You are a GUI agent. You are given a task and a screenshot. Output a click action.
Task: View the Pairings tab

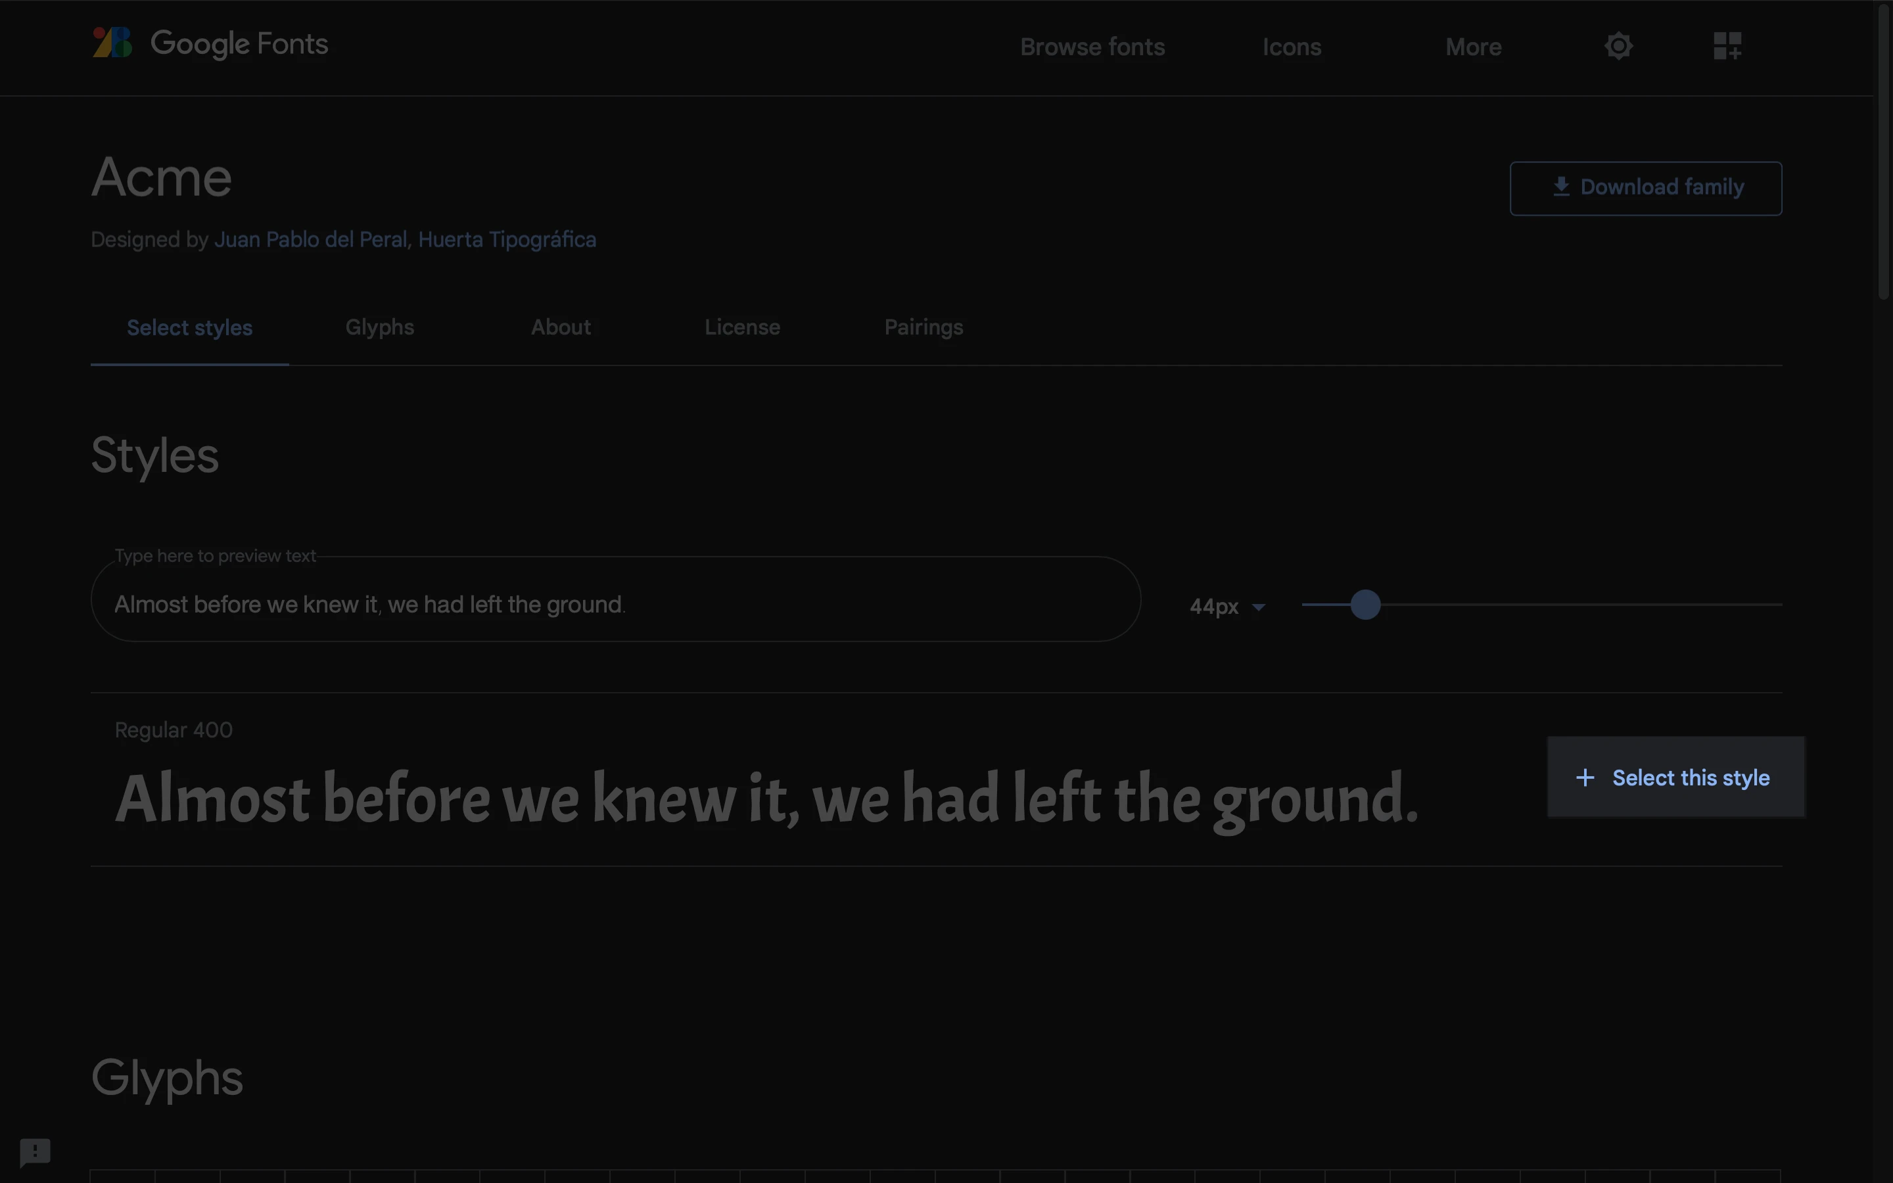(x=923, y=327)
